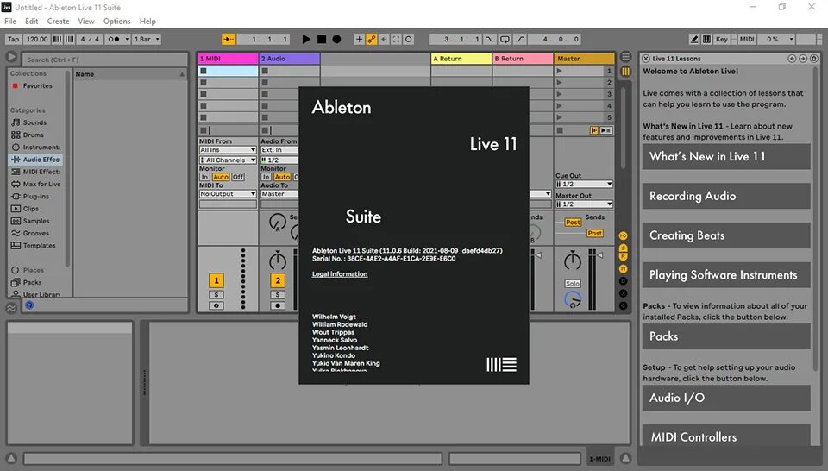Toggle the Loop switch
The height and width of the screenshot is (471, 828).
tap(505, 39)
